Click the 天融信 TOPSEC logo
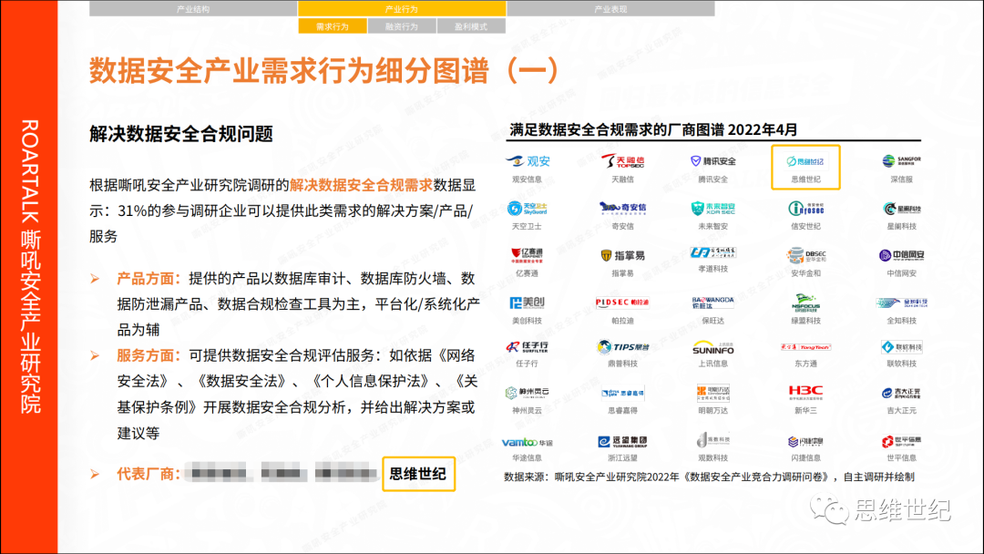The image size is (984, 554). 622,161
